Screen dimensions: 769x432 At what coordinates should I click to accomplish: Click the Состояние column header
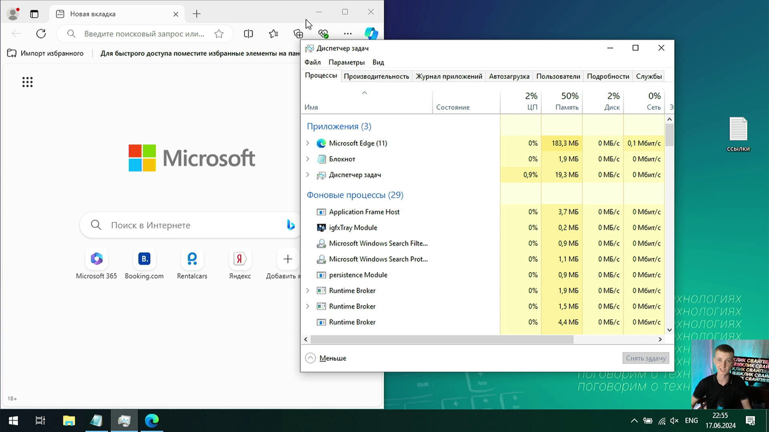[x=467, y=101]
